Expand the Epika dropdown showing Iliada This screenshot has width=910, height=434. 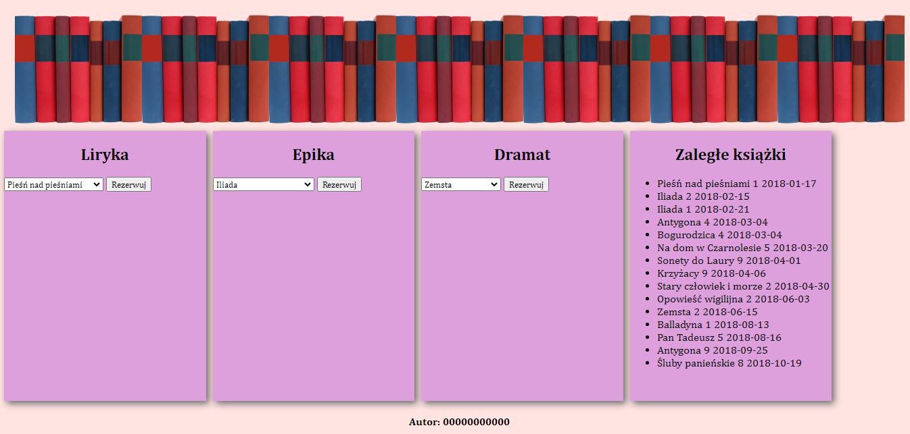[263, 184]
